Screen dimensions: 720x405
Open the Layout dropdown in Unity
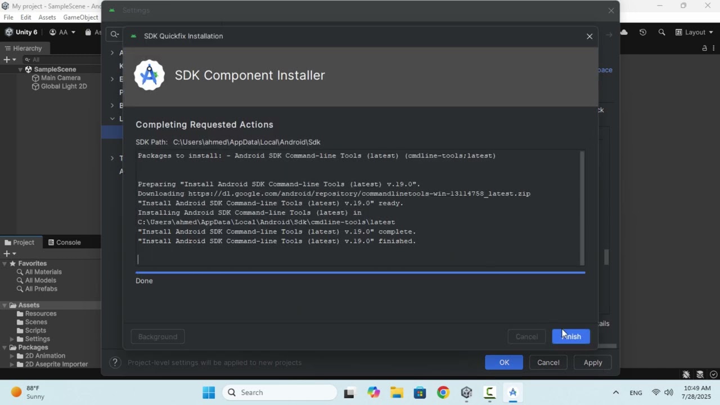[x=694, y=32]
